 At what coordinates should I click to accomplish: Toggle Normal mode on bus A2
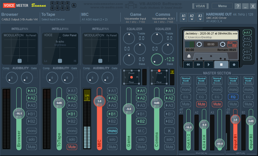point(201,81)
